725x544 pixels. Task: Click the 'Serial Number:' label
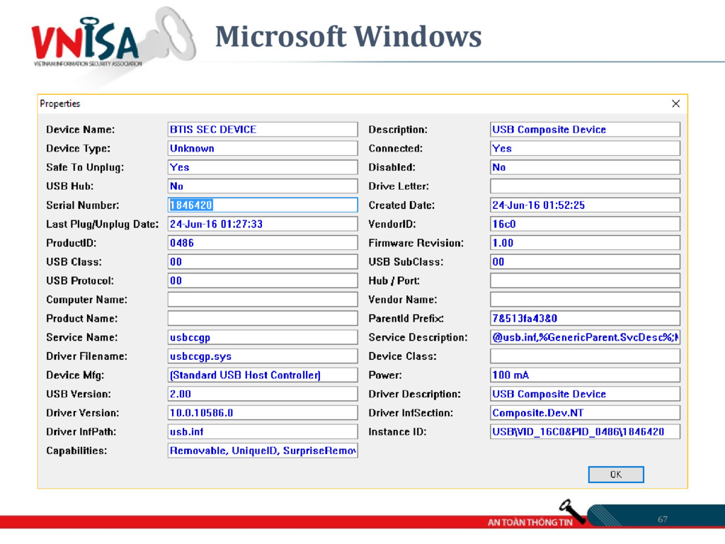[82, 205]
